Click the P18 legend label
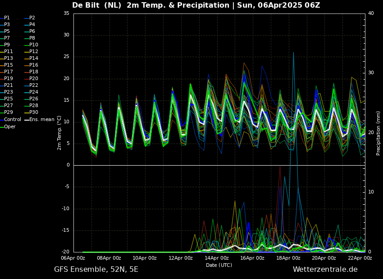 [34, 72]
